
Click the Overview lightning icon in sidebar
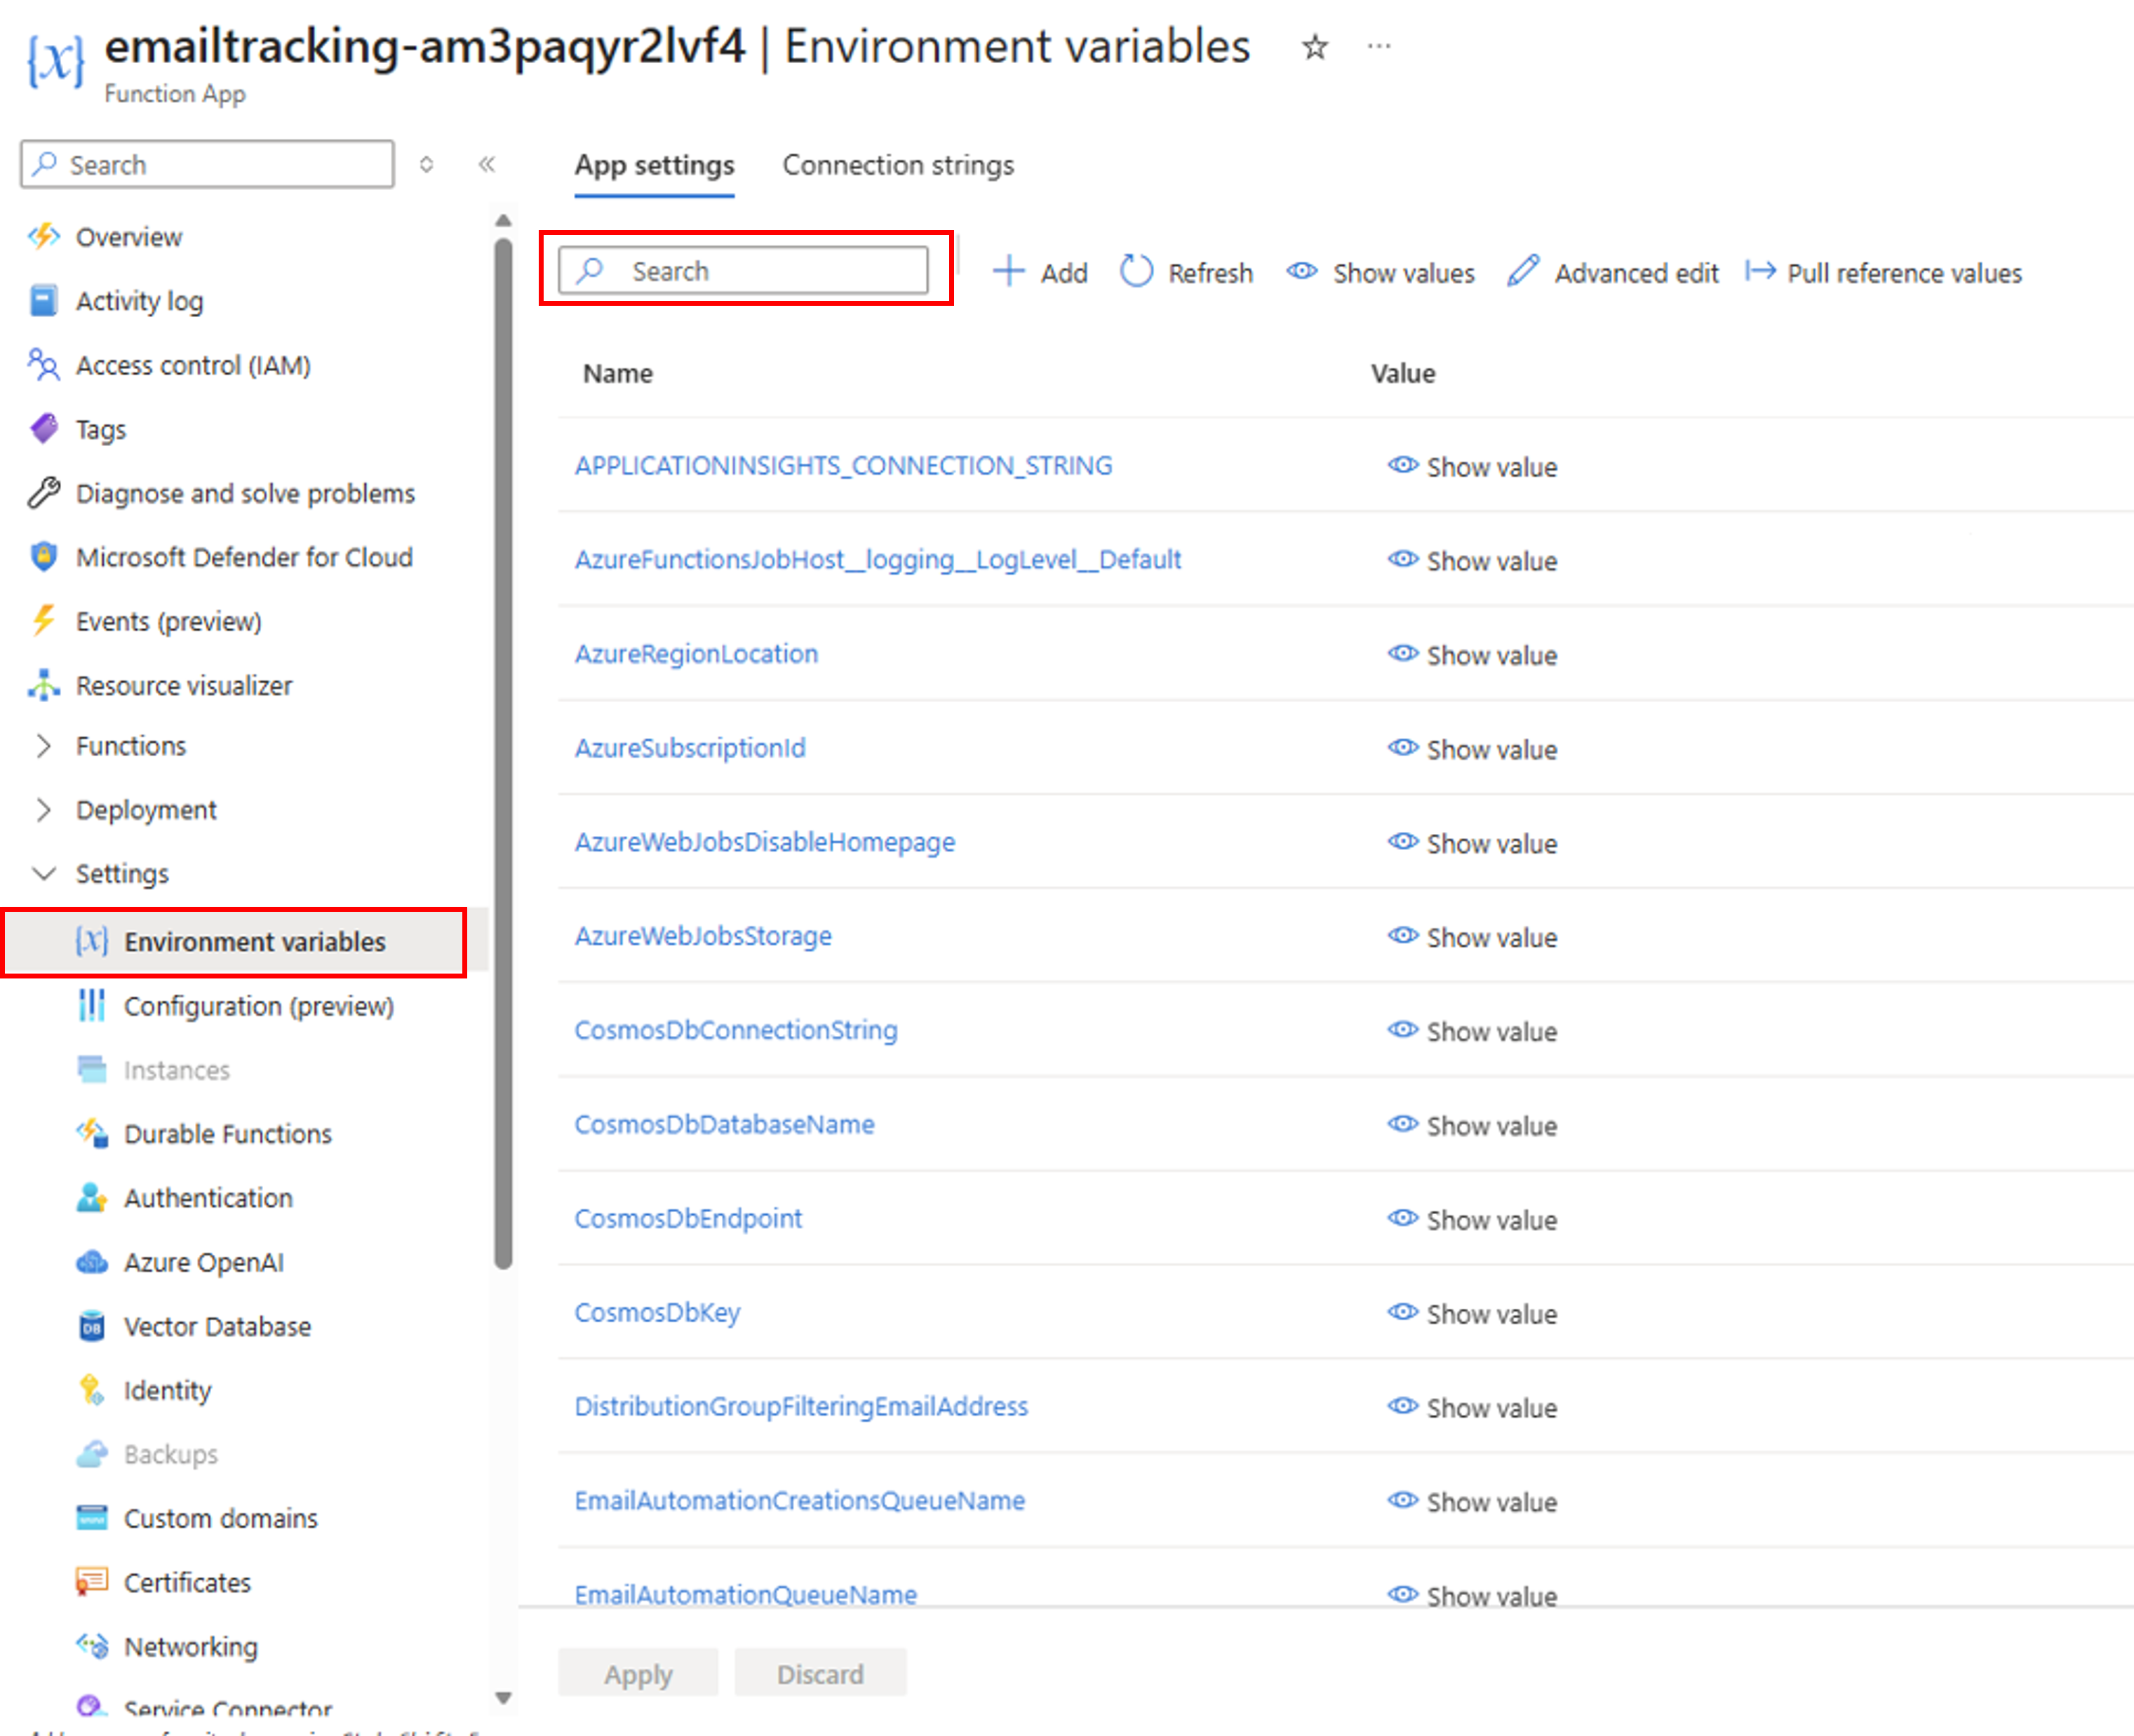[x=44, y=237]
